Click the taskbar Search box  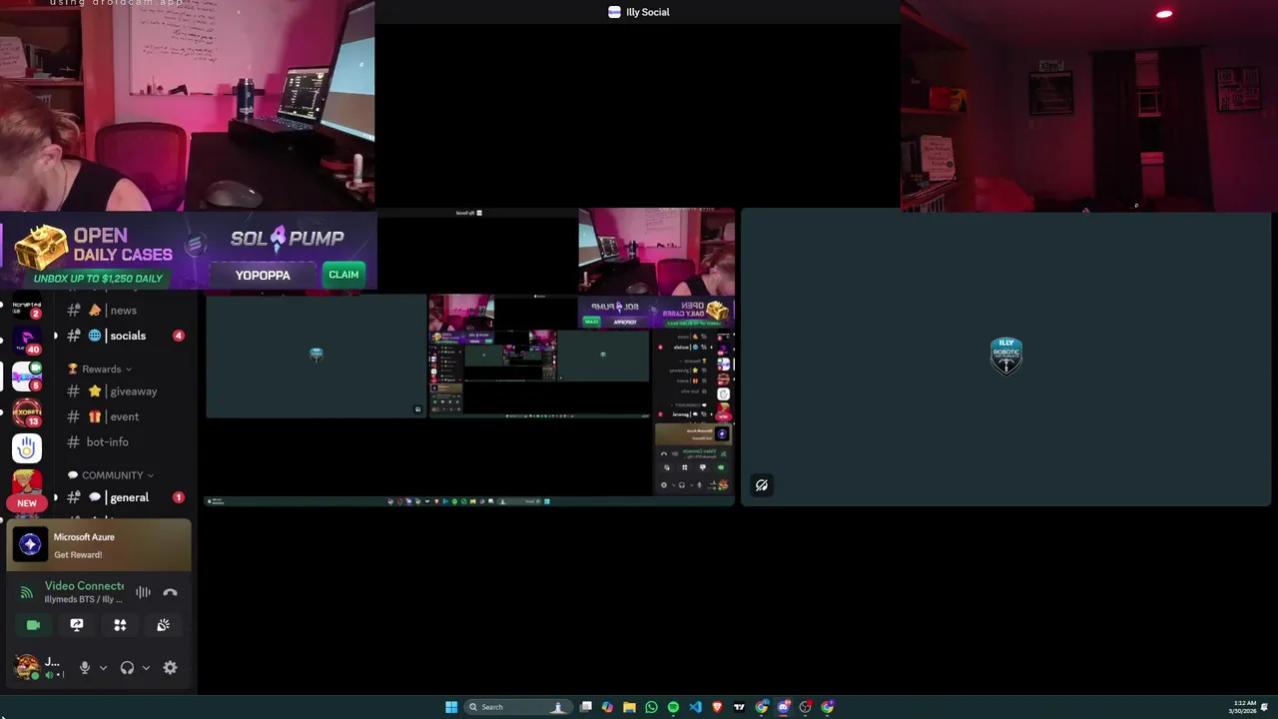click(517, 707)
